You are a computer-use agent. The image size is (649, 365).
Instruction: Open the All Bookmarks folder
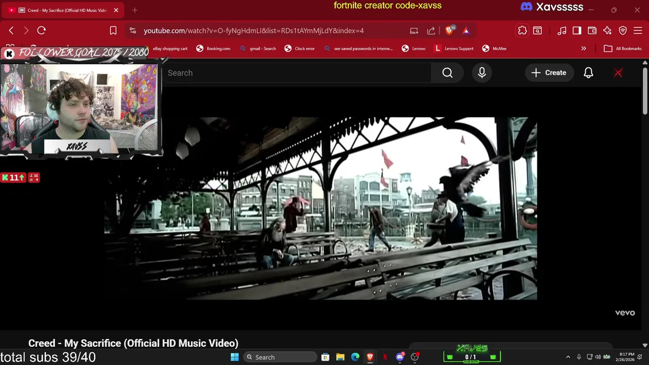click(623, 49)
